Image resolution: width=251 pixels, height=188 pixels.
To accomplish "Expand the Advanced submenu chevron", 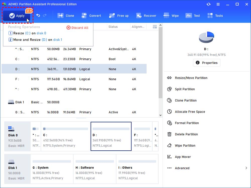I will tap(246, 168).
